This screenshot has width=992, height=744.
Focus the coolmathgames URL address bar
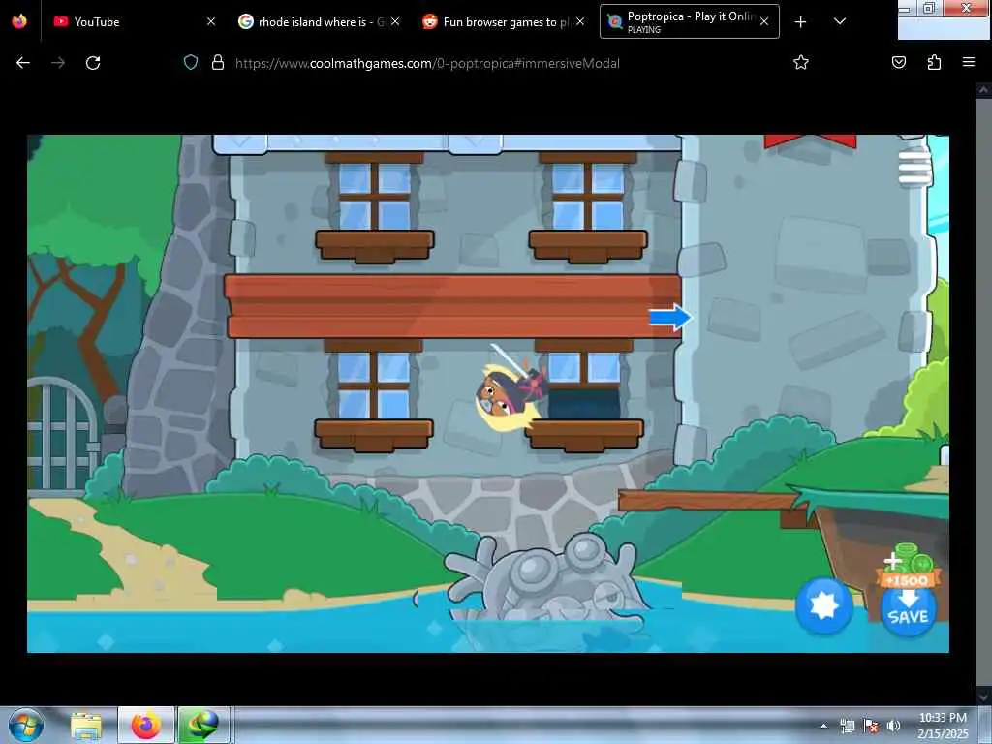click(427, 63)
